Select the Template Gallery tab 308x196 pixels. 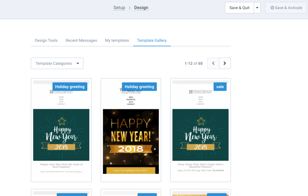[x=152, y=40]
